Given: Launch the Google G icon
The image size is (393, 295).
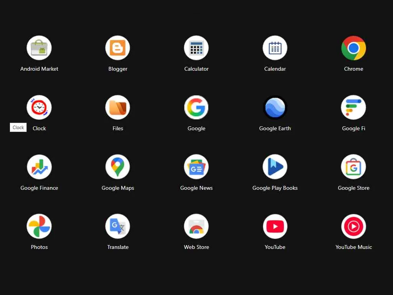Looking at the screenshot, I should (x=196, y=108).
